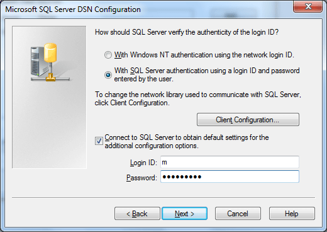The image size is (327, 232).
Task: Select Windows NT authentication radio button
Action: (x=108, y=55)
